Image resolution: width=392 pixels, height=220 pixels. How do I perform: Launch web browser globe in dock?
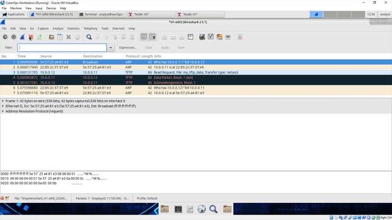[x=202, y=209]
